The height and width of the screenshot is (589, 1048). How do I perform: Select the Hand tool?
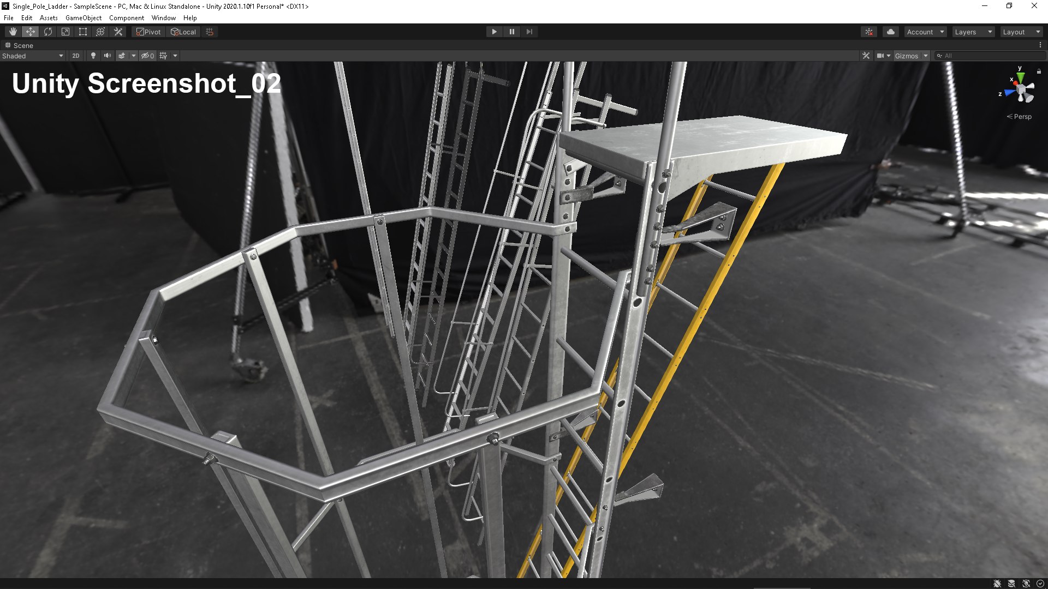click(x=13, y=32)
